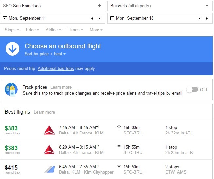Open the return date calendar icon
This screenshot has height=179, width=214.
point(112,18)
